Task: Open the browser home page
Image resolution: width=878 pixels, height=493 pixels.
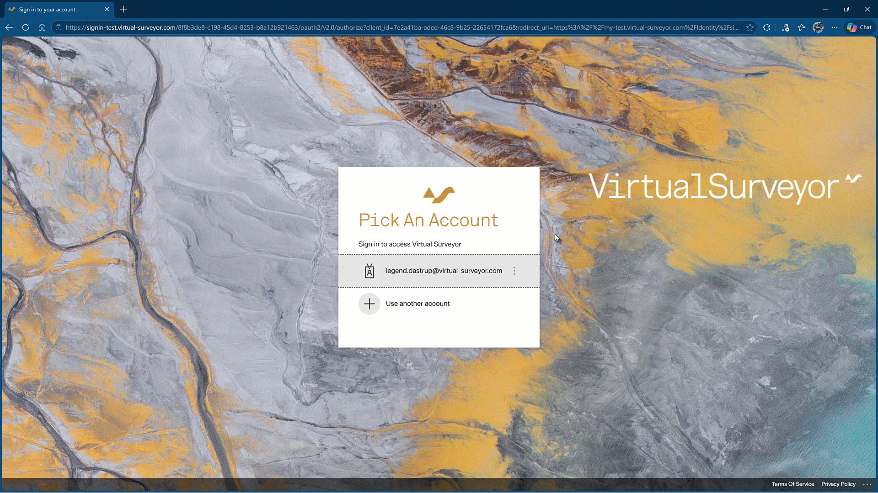Action: pyautogui.click(x=42, y=27)
